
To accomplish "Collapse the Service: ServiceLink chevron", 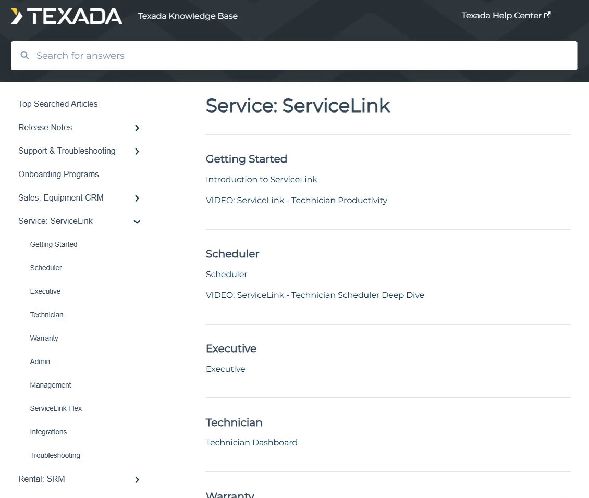I will (x=137, y=222).
